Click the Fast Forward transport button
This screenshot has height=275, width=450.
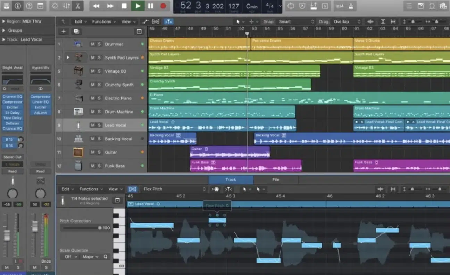(110, 6)
